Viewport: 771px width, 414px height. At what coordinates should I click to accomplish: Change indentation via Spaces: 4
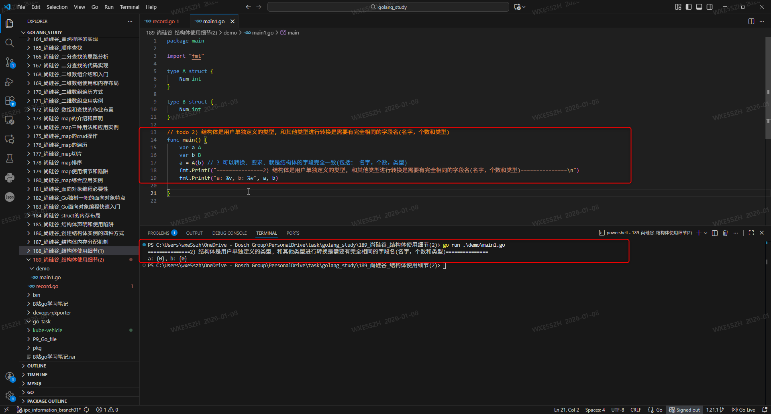[x=595, y=410]
